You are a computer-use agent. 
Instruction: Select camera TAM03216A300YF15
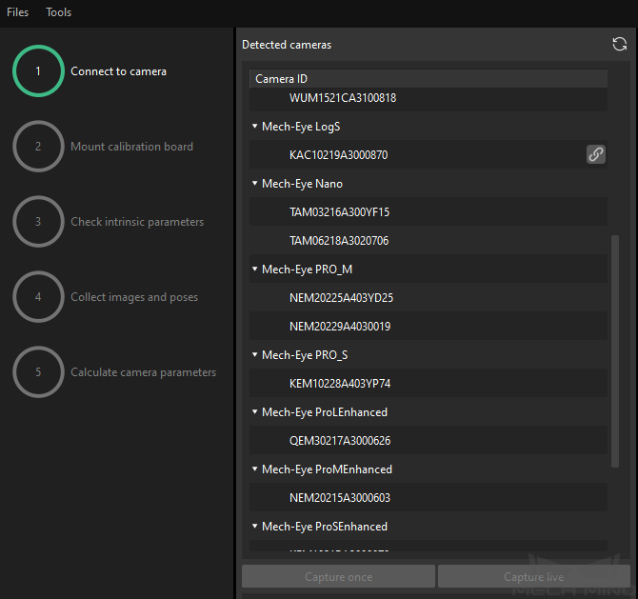click(x=429, y=212)
